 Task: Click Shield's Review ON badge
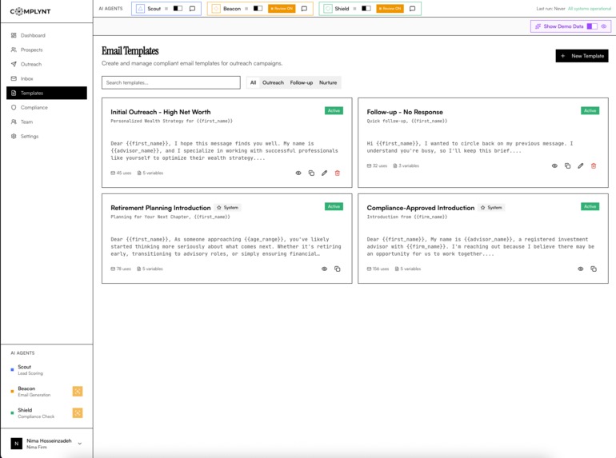click(390, 9)
